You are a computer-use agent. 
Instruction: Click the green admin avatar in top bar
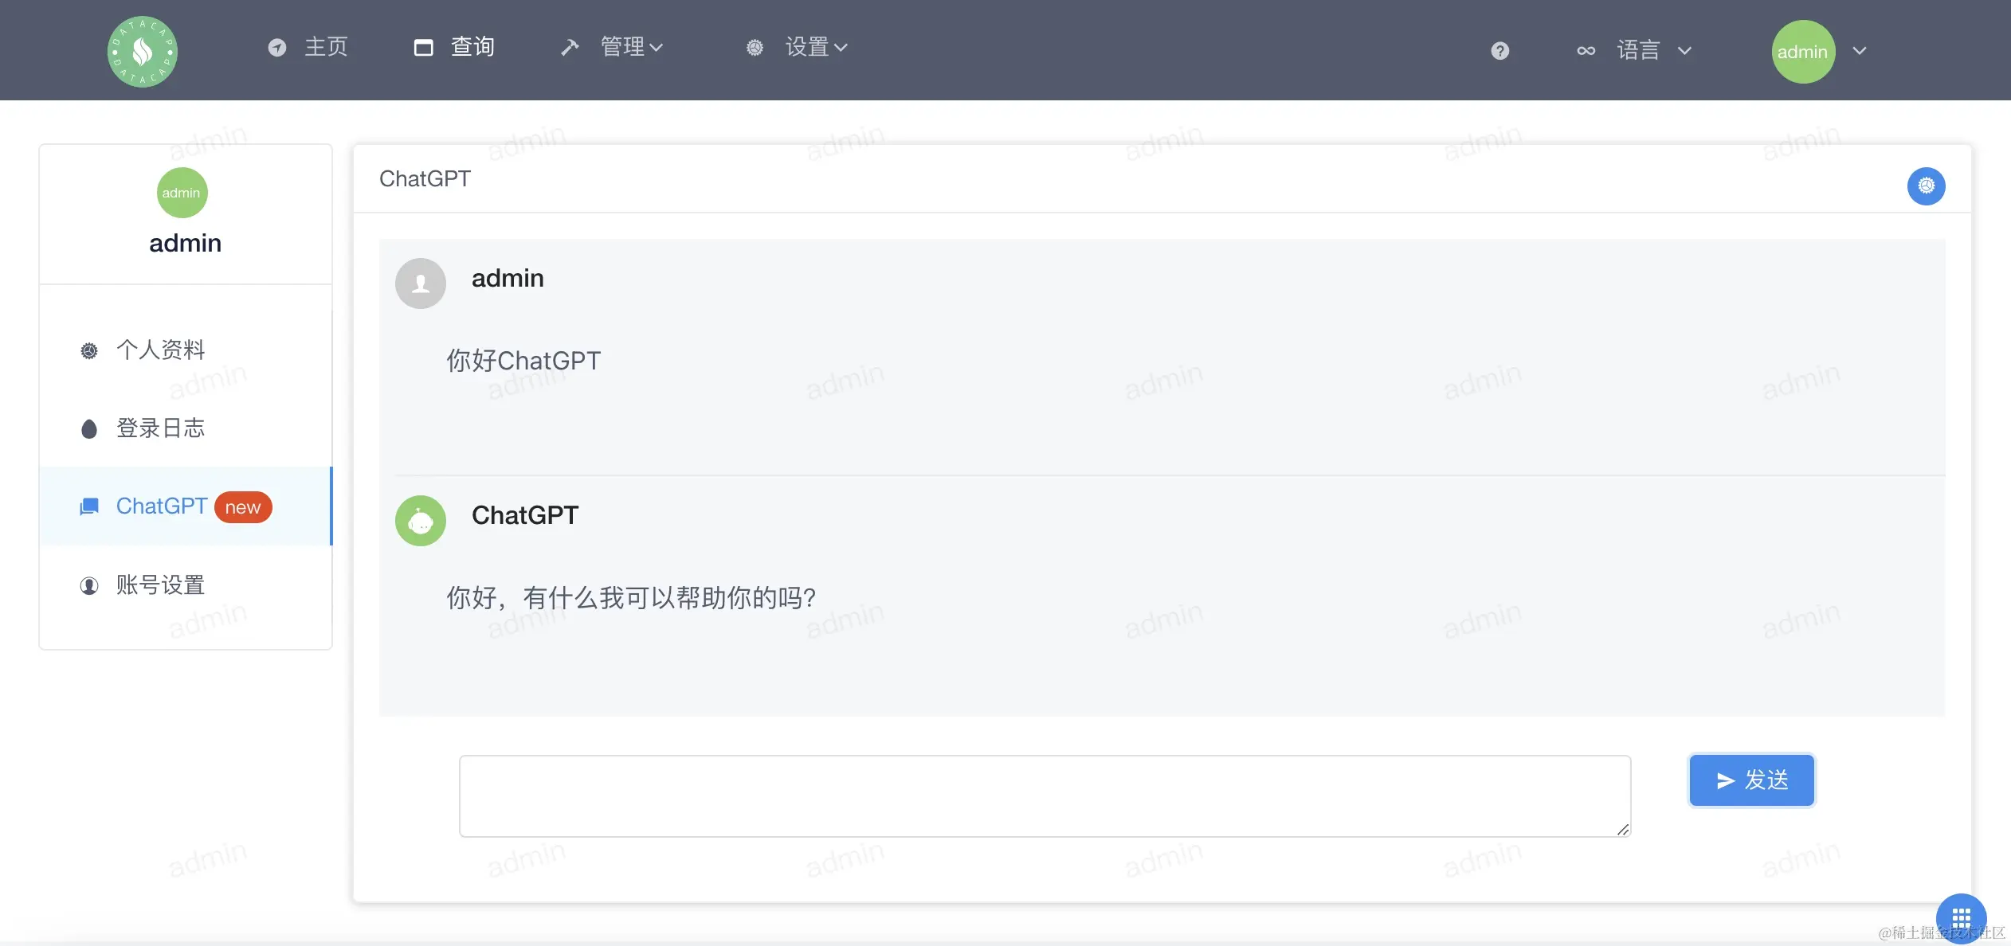pos(1803,52)
